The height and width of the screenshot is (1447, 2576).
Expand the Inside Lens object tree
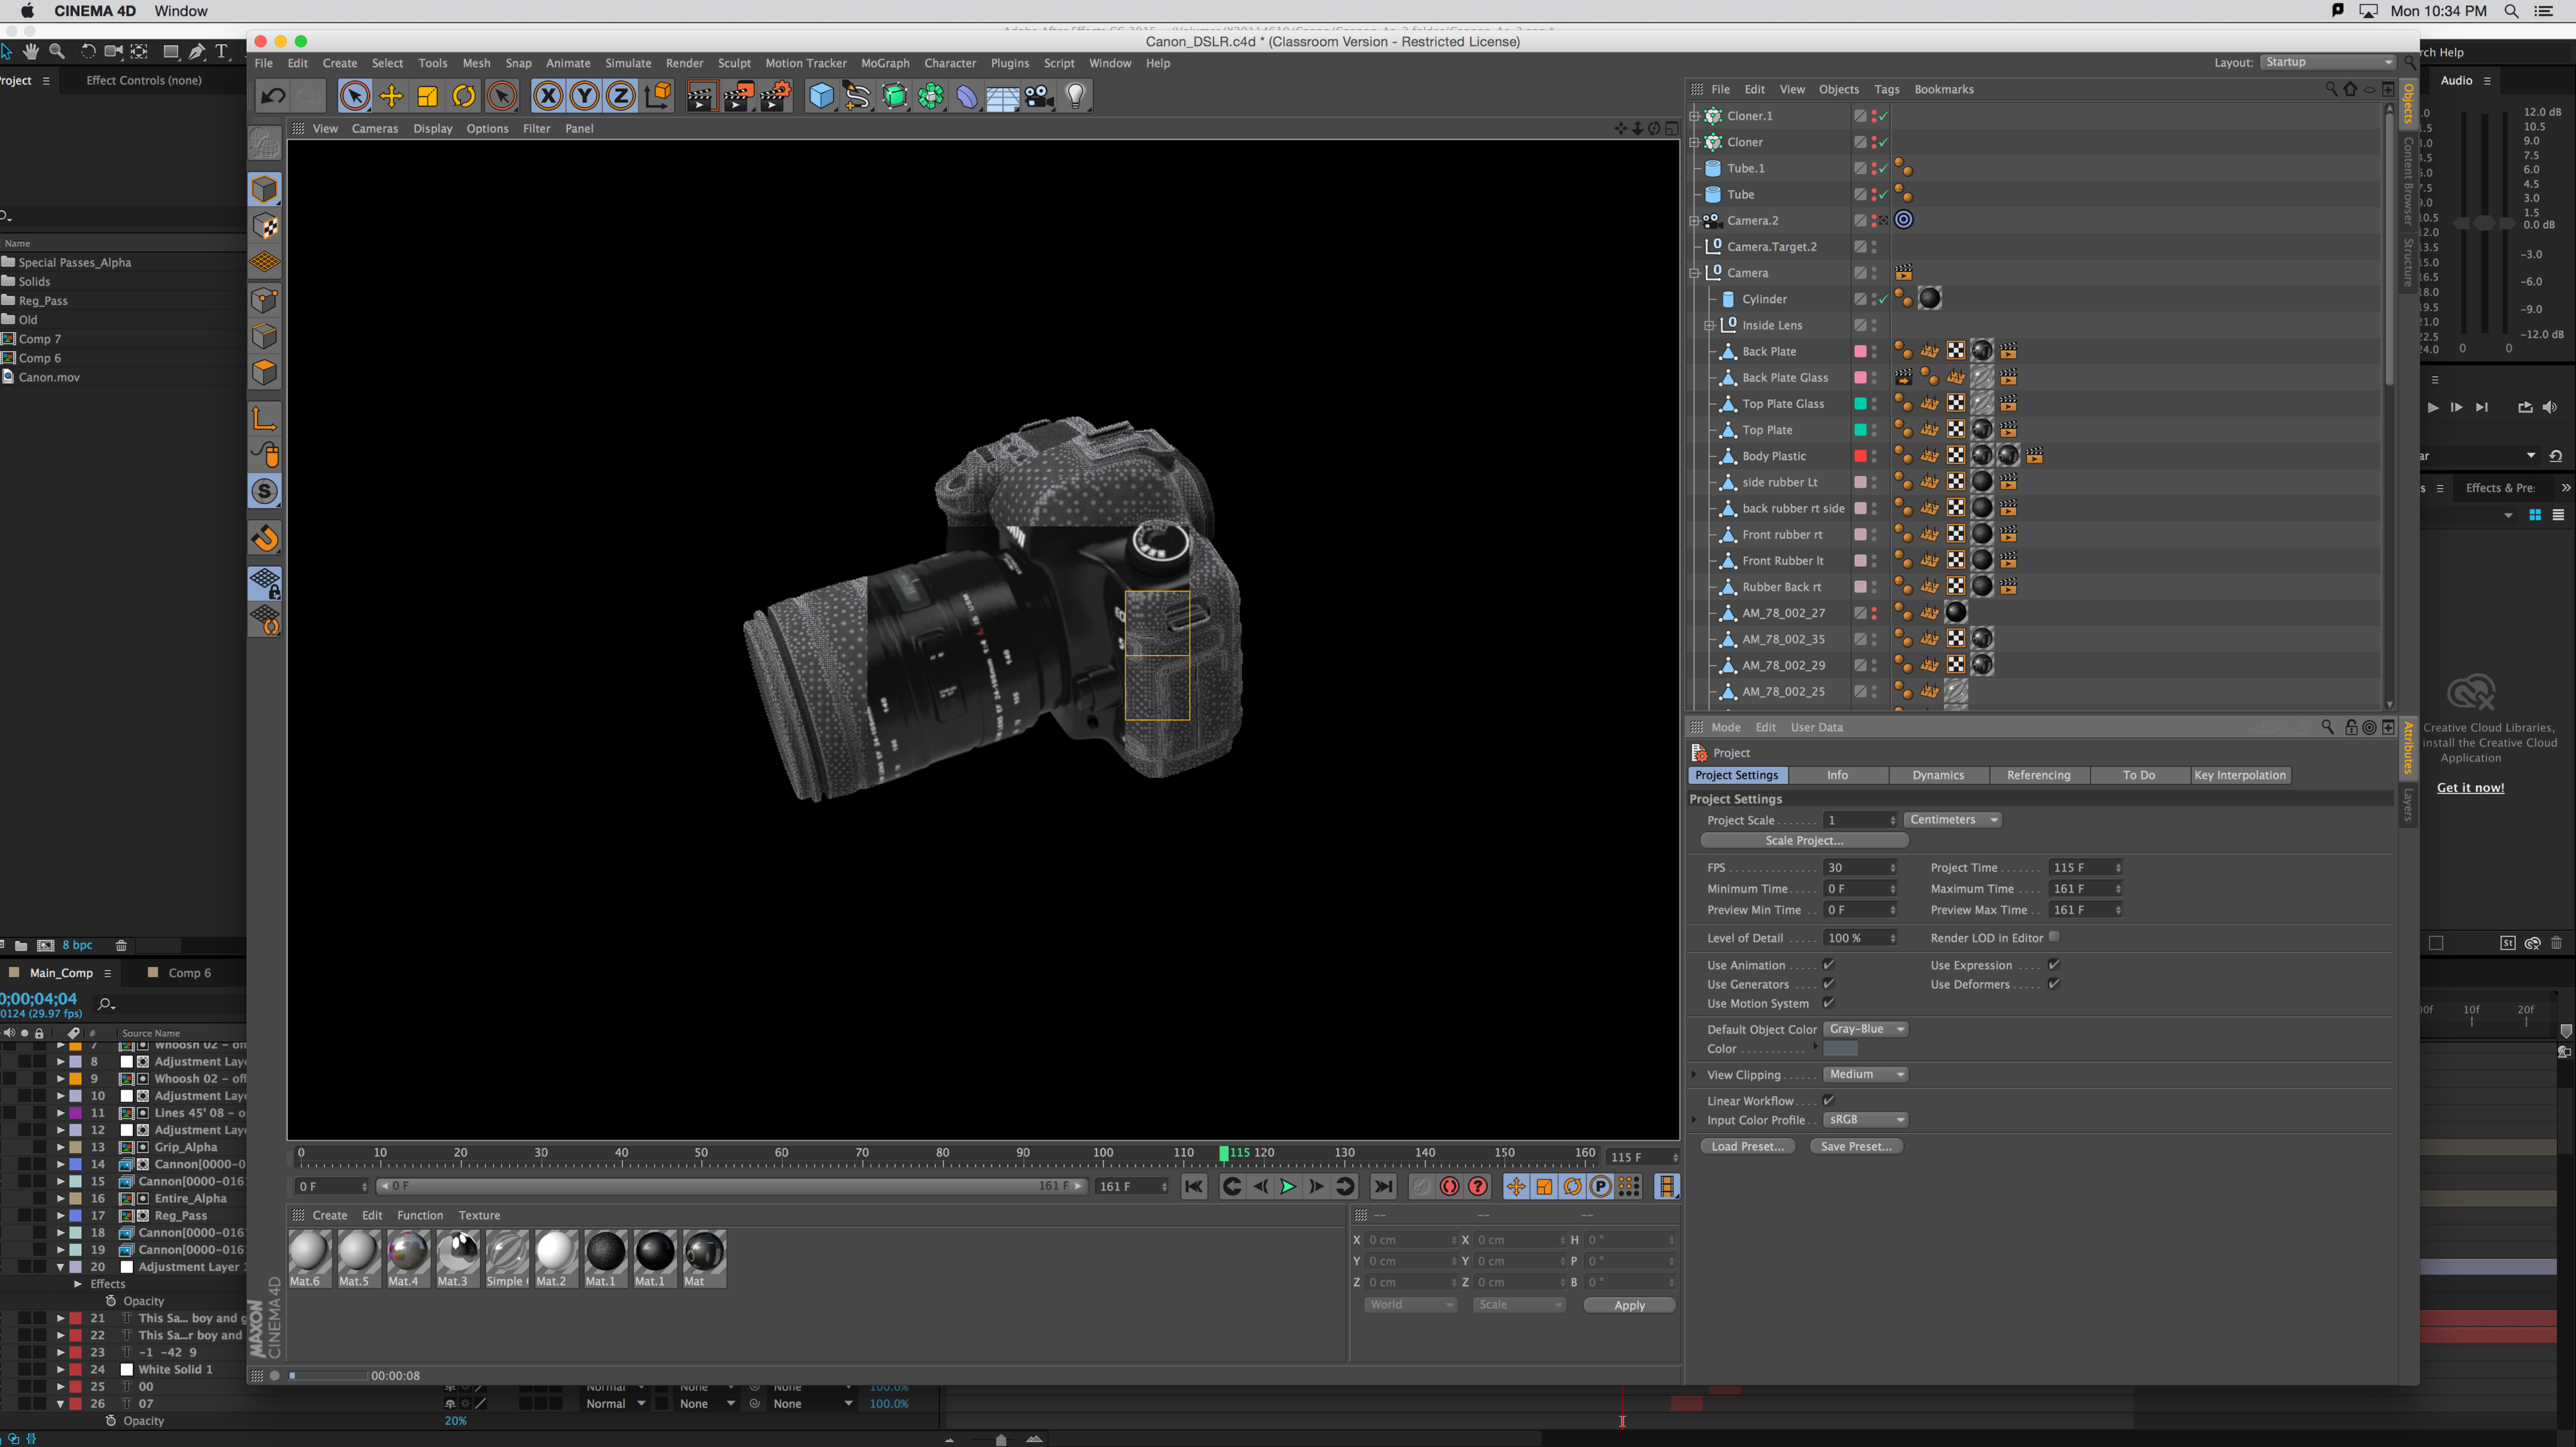click(x=1709, y=325)
